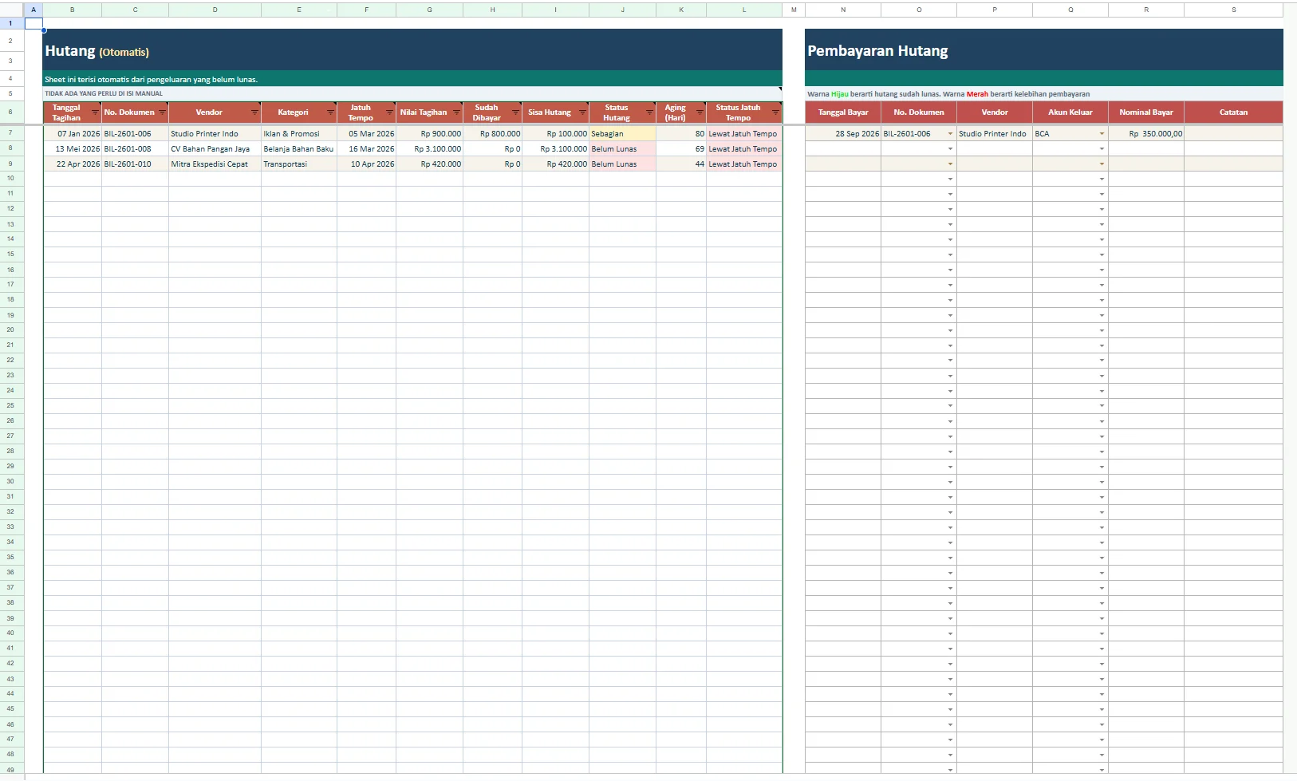This screenshot has width=1297, height=781.
Task: Open the BIL-2601-006 payment document dropdown
Action: pos(950,134)
